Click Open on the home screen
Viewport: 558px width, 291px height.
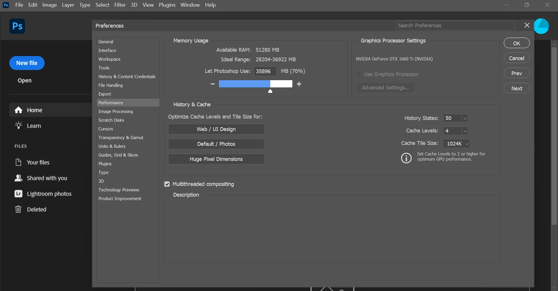(x=24, y=80)
